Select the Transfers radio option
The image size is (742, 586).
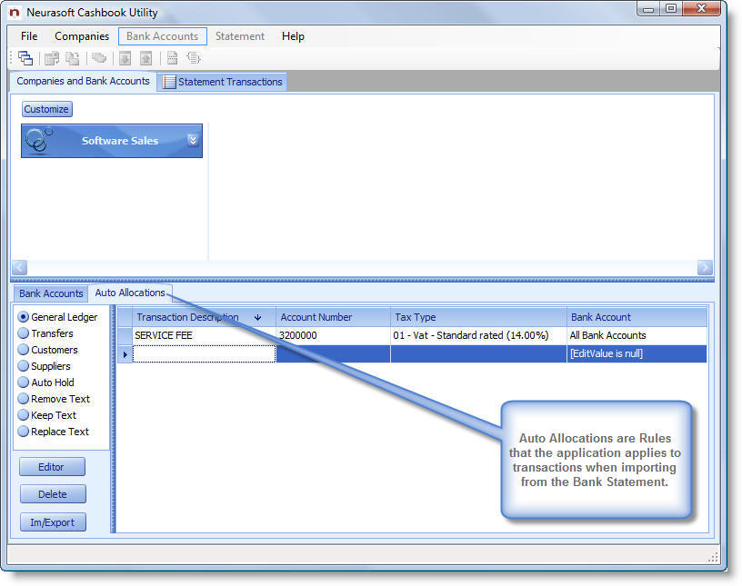[24, 333]
